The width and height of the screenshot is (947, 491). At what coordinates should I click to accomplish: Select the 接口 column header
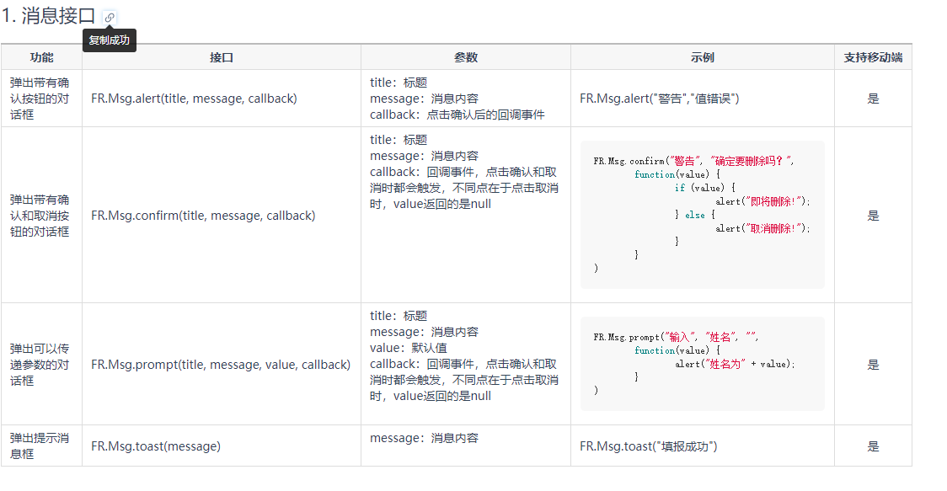coord(222,57)
